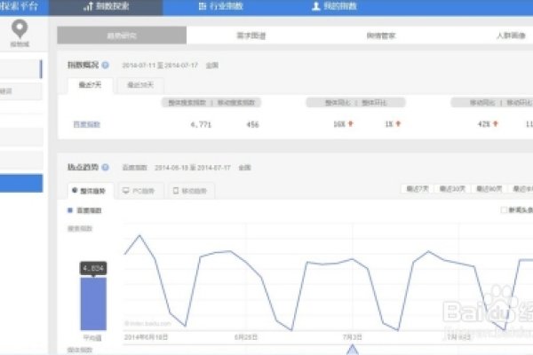Click the highlighted blue sidebar item
Viewport: 533px width, 355px height.
(x=21, y=183)
